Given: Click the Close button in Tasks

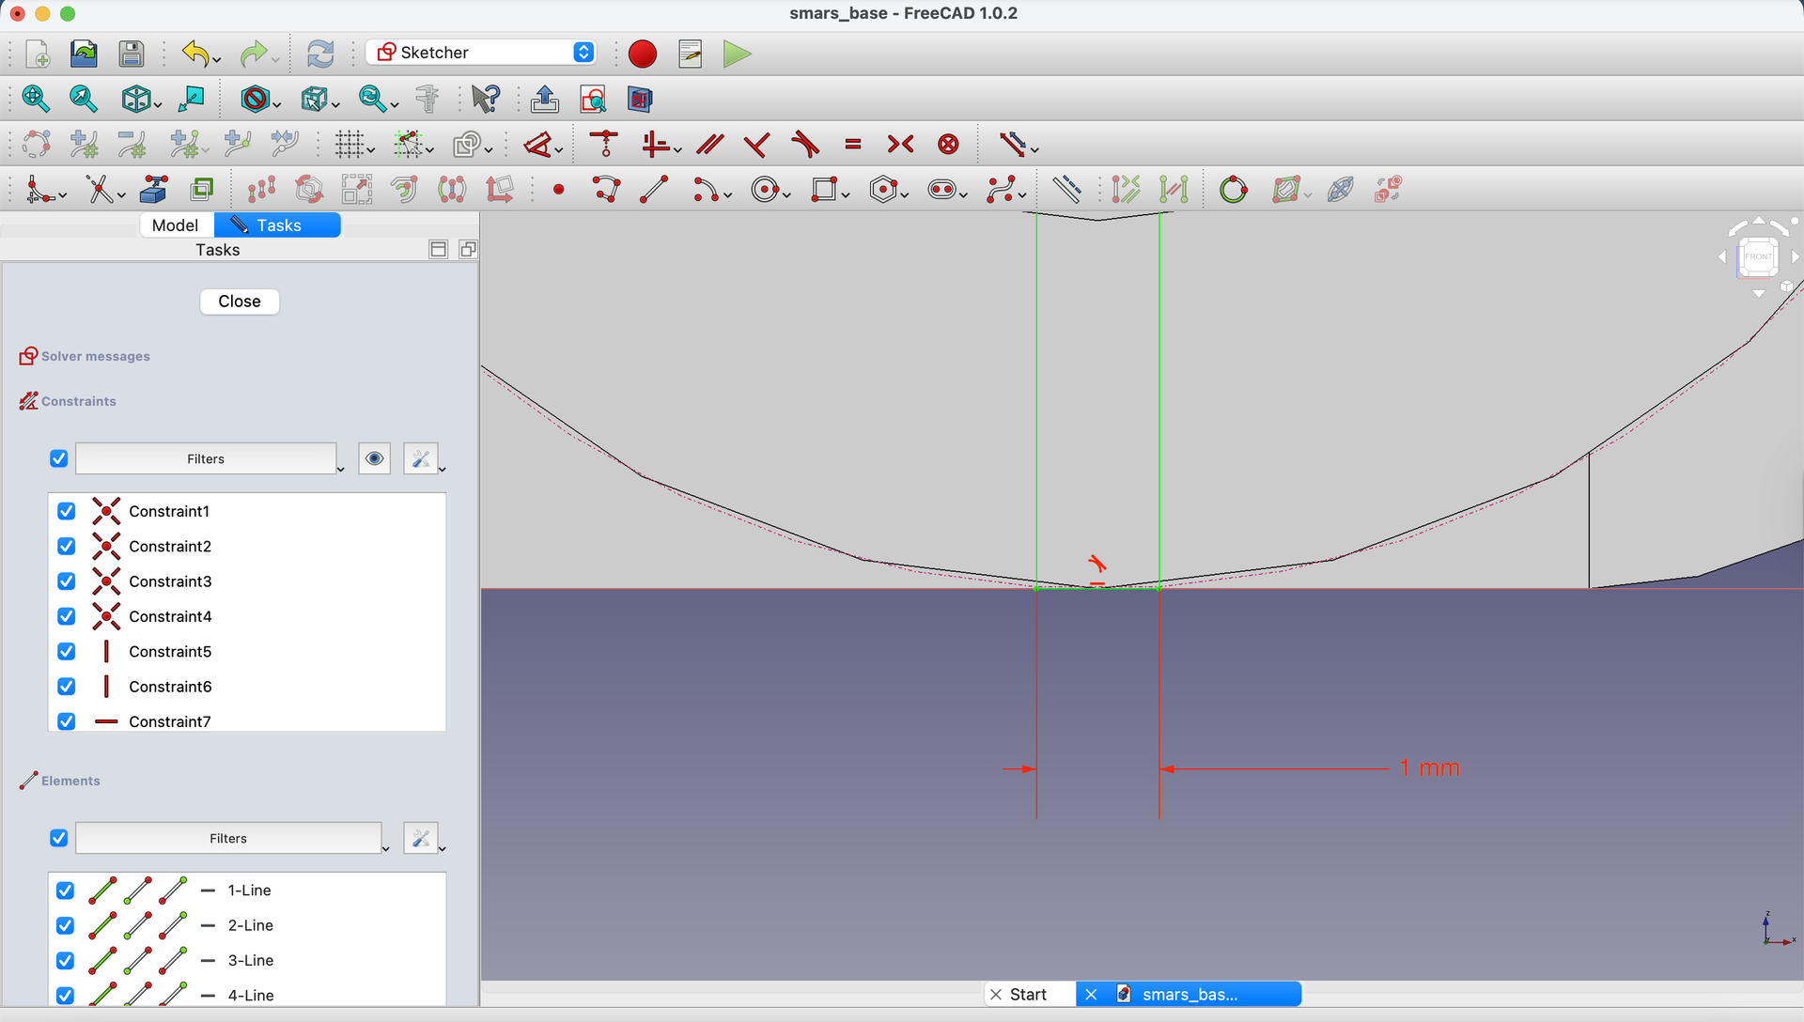Looking at the screenshot, I should (240, 302).
